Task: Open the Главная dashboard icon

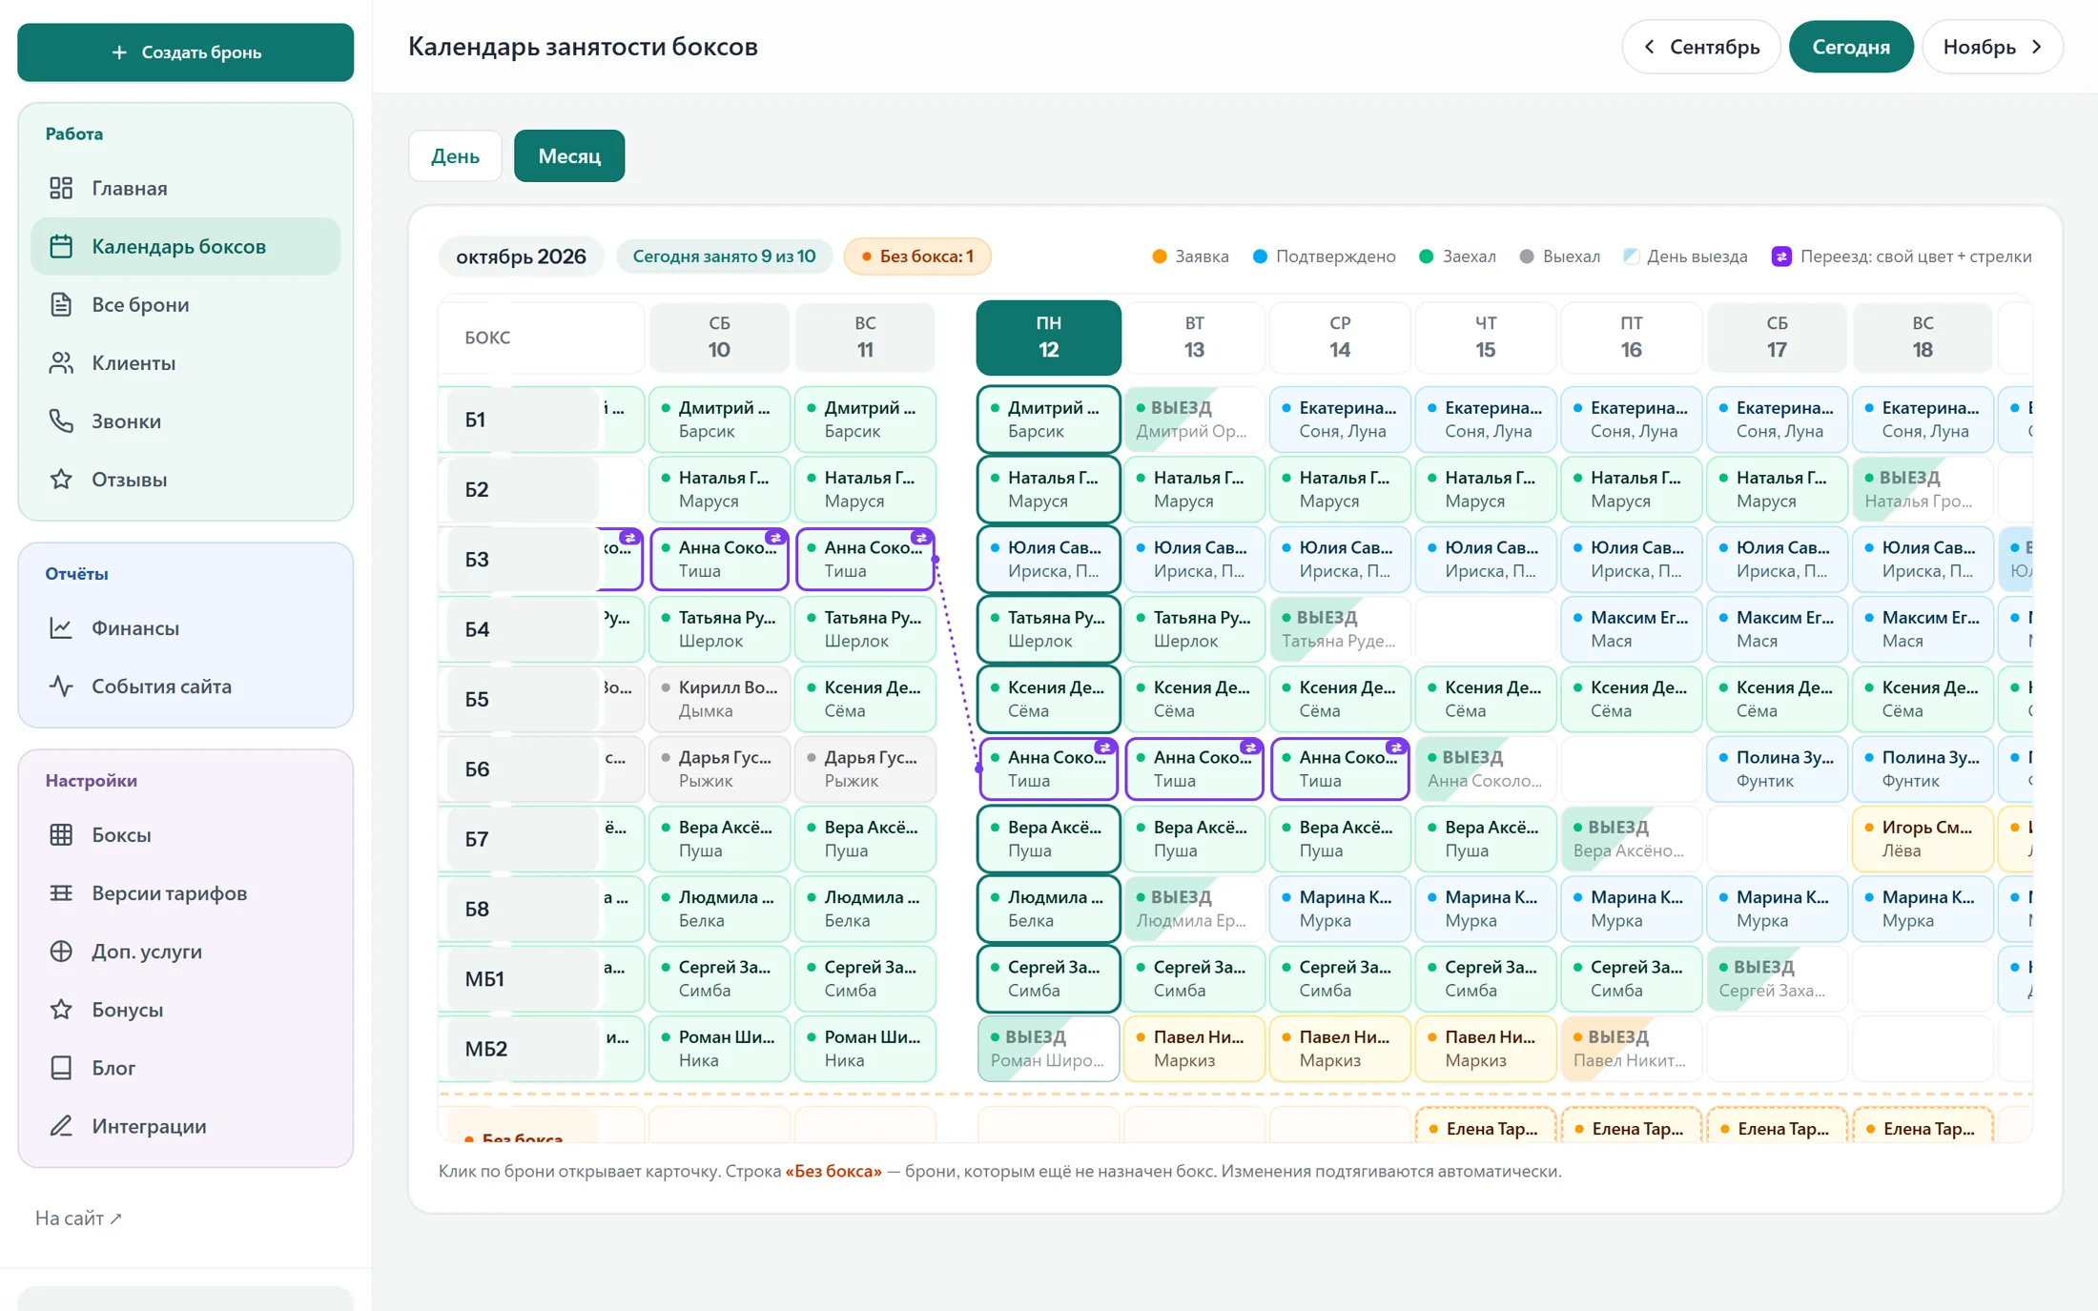Action: coord(61,188)
